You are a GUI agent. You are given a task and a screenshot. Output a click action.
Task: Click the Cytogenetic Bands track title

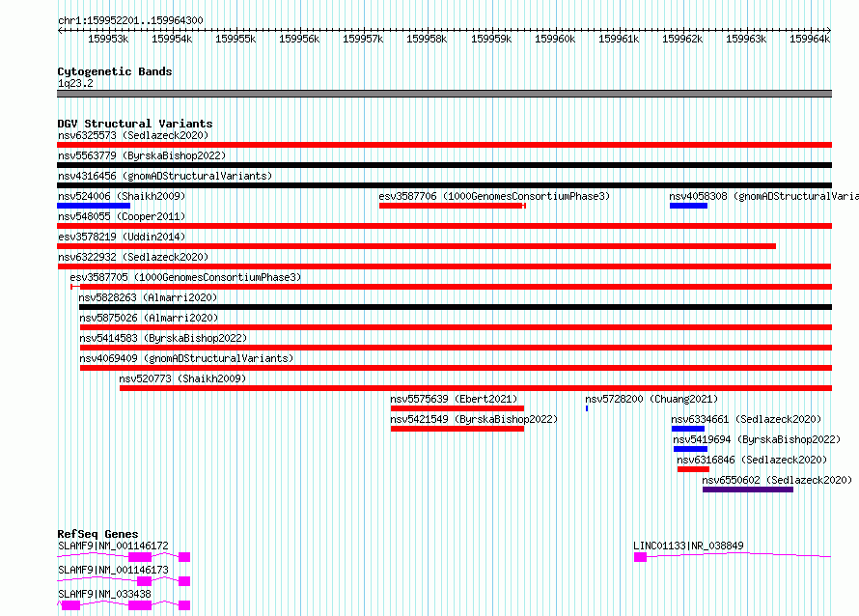115,71
